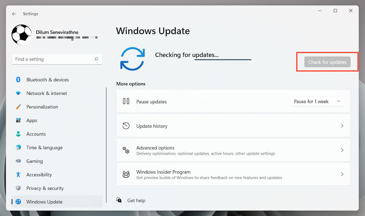The height and width of the screenshot is (216, 365).
Task: Open Update history label
Action: pyautogui.click(x=152, y=126)
